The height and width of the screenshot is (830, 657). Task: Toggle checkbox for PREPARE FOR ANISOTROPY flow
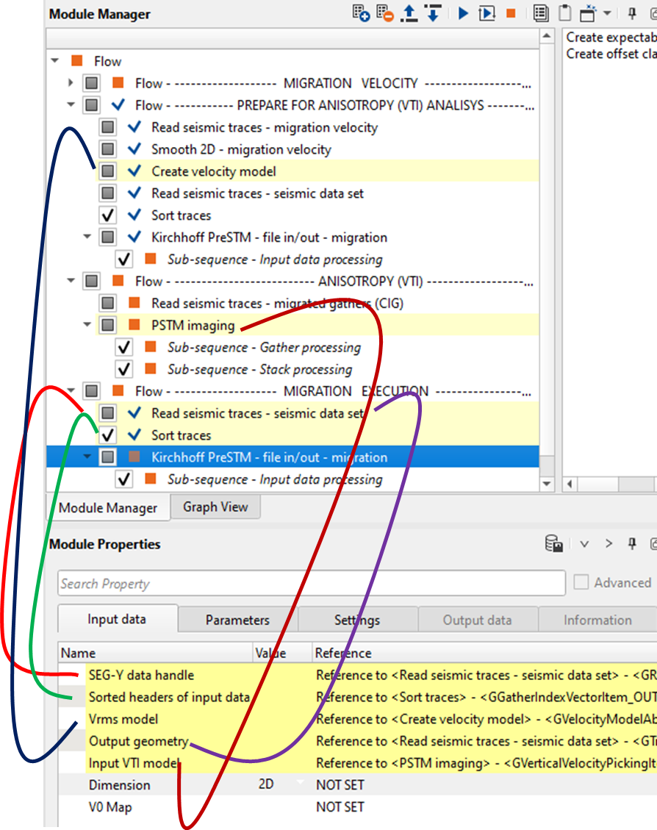[x=92, y=105]
